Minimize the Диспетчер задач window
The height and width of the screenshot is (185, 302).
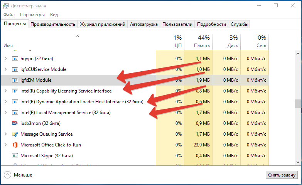coord(259,5)
